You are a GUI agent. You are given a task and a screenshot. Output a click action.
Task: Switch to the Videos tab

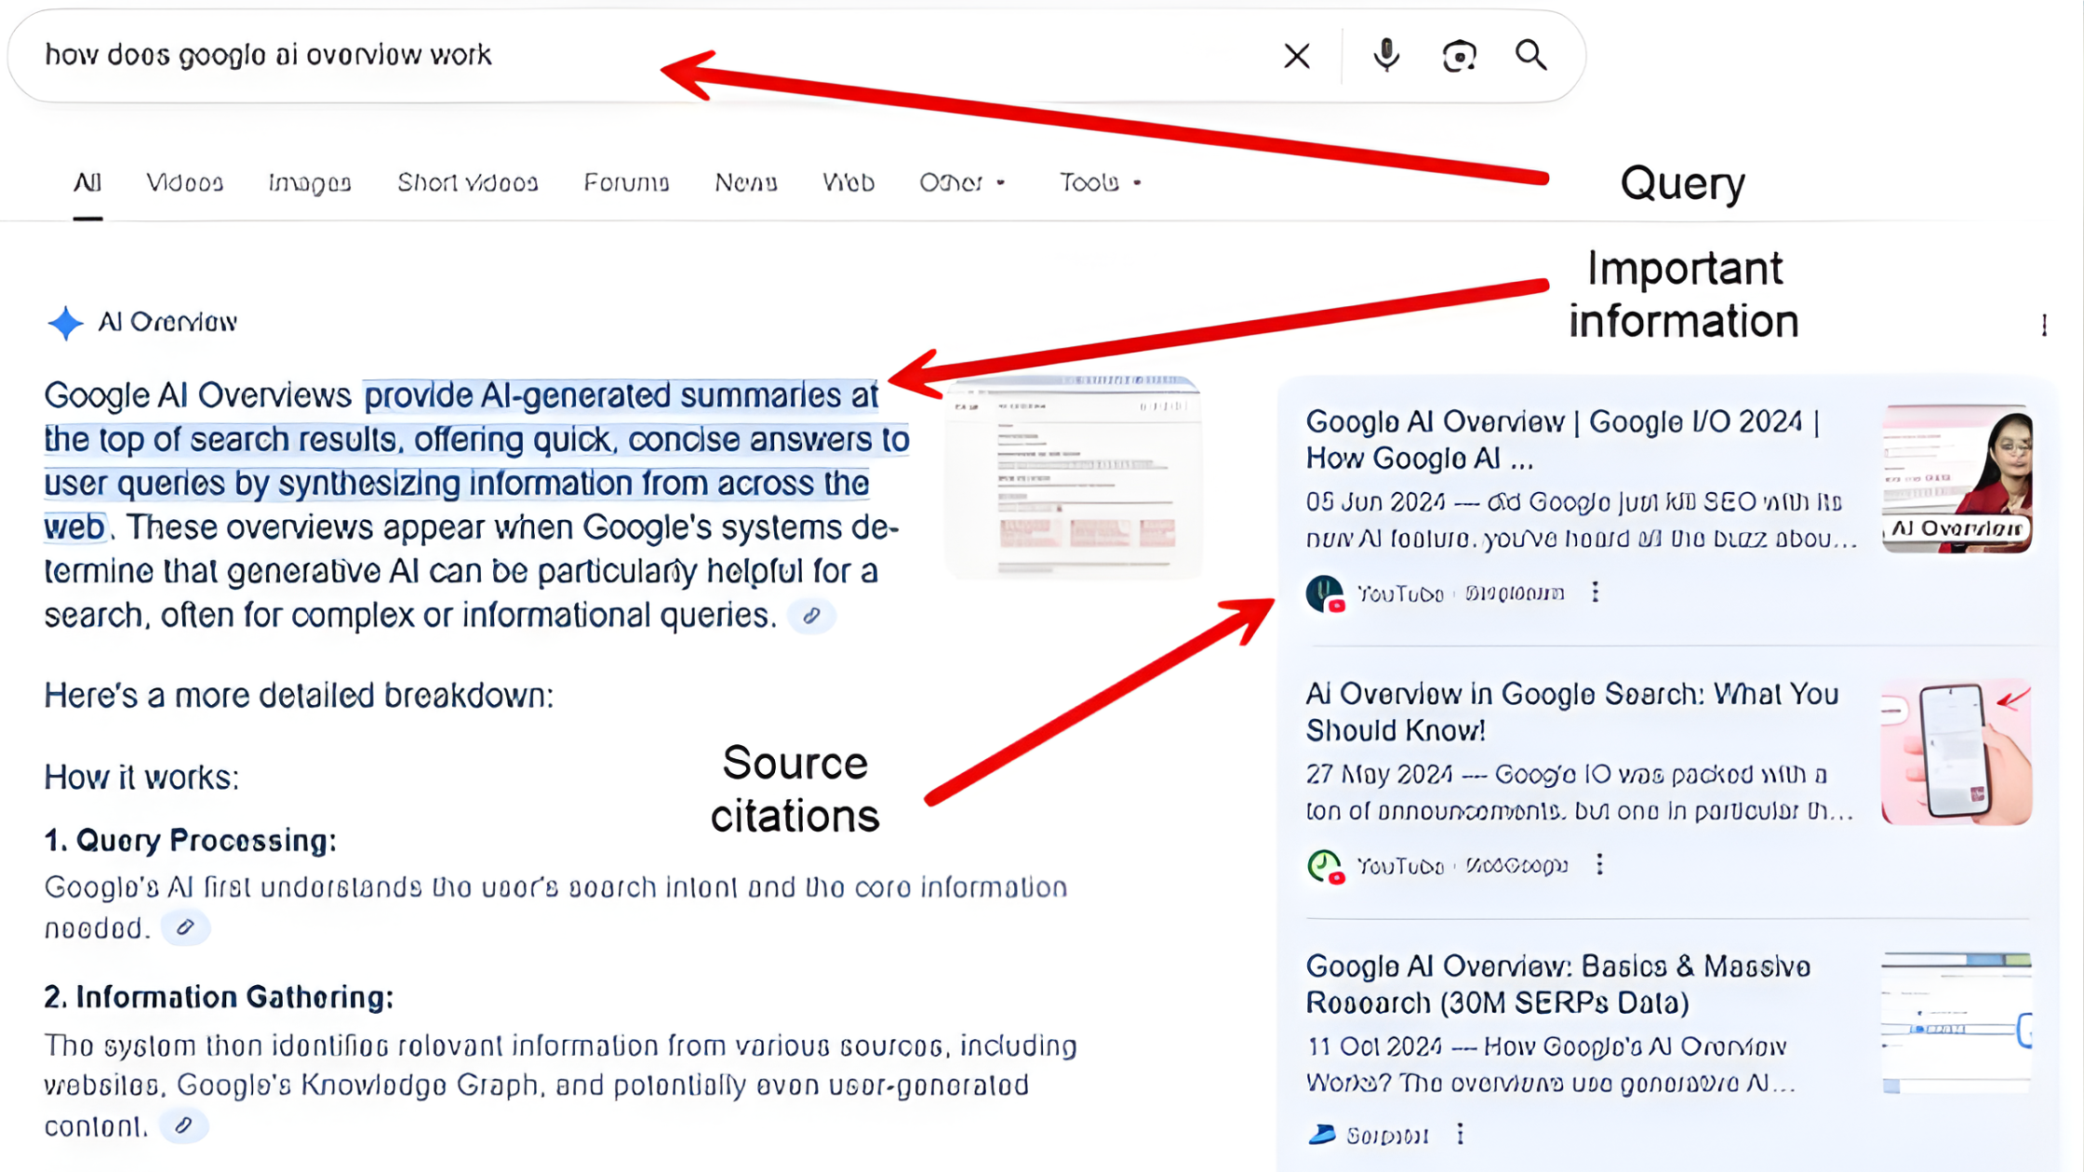pos(184,183)
